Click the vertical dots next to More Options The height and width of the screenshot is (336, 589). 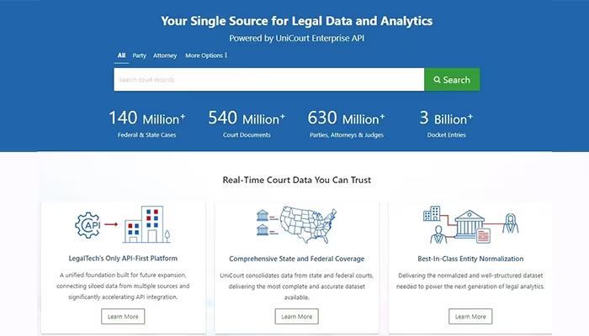point(226,55)
